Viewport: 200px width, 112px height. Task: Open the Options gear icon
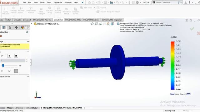pyautogui.click(x=137, y=2)
